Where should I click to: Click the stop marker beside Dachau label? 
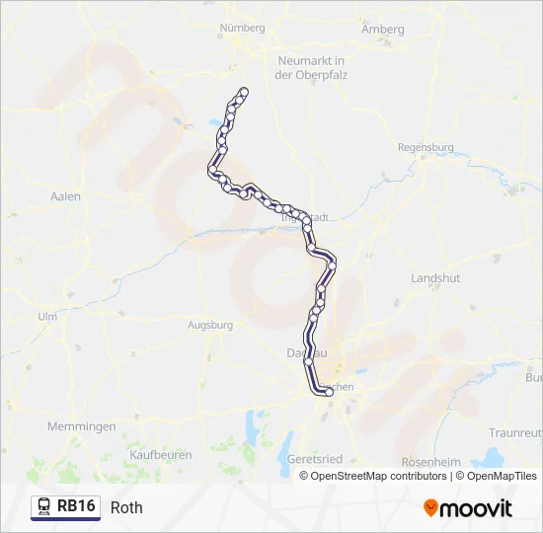coord(309,362)
